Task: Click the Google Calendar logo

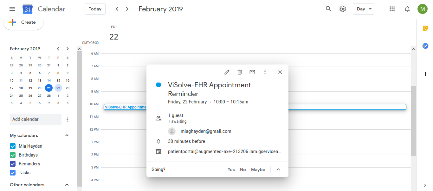Action: (28, 9)
